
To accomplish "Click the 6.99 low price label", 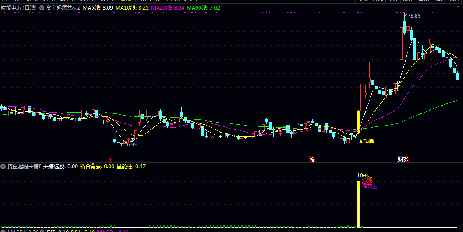I will pyautogui.click(x=132, y=144).
